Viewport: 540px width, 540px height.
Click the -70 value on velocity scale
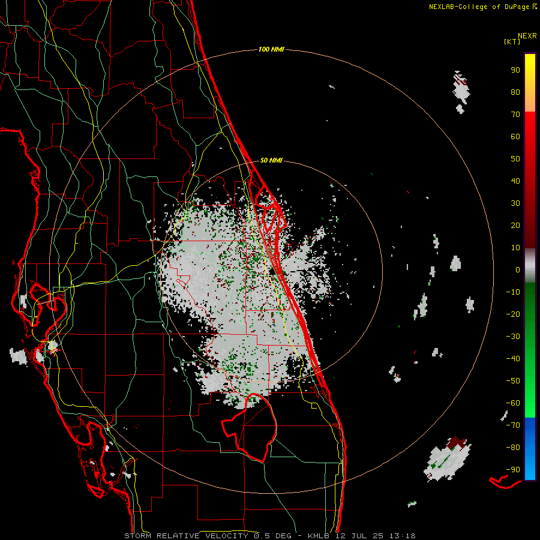[513, 425]
